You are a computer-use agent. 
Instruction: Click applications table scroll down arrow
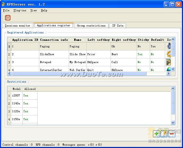coord(173,69)
